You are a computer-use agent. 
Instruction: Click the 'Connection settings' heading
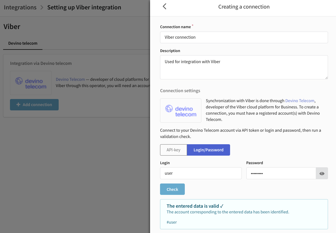pyautogui.click(x=180, y=90)
